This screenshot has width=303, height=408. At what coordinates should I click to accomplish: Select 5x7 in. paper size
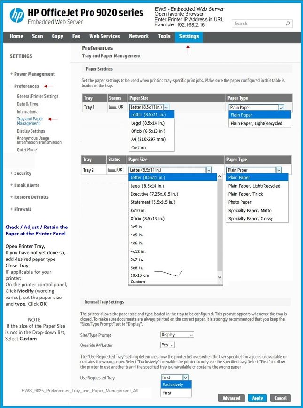point(173,259)
